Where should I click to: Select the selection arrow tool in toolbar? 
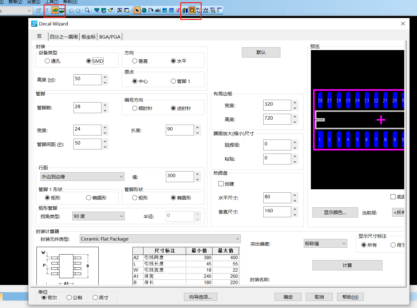(x=137, y=10)
